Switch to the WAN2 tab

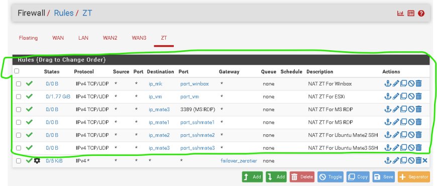[x=110, y=38]
